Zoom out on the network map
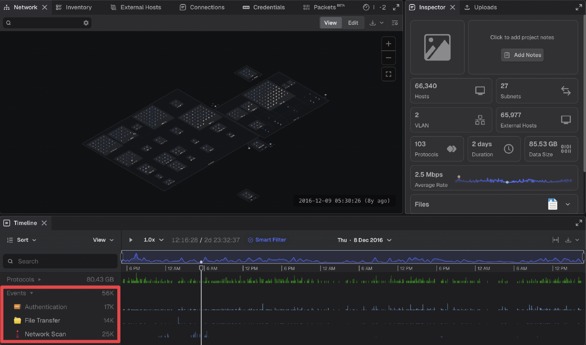The height and width of the screenshot is (345, 586). pos(388,58)
